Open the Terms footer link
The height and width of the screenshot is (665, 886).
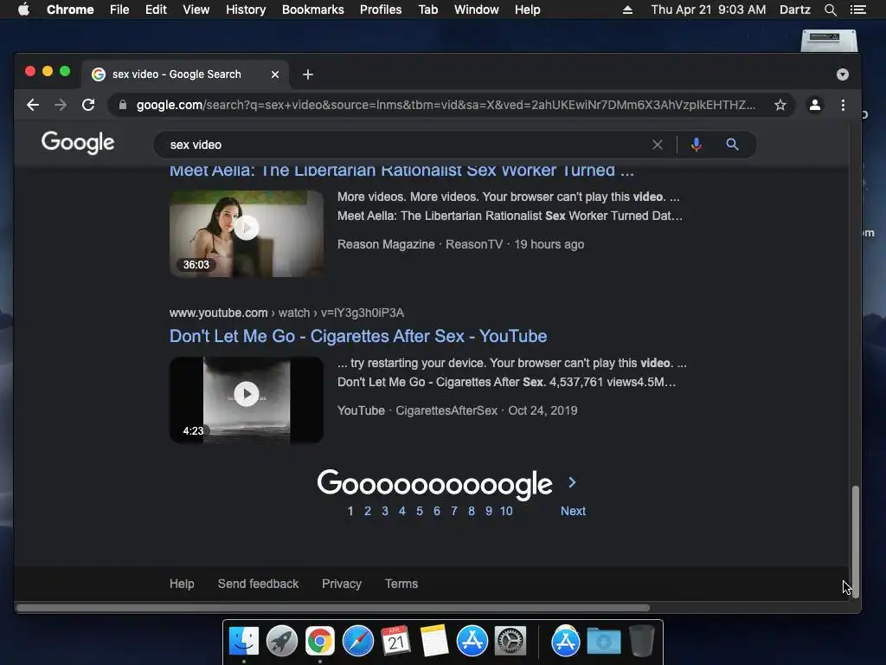coord(401,584)
